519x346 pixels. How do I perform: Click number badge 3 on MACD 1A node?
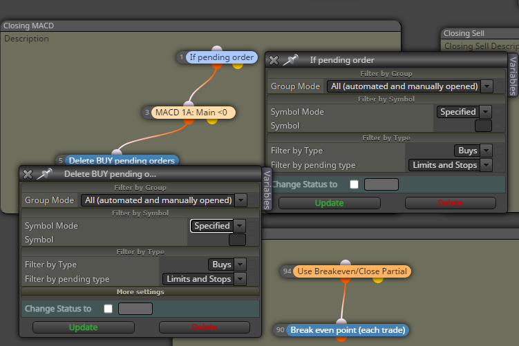click(147, 113)
